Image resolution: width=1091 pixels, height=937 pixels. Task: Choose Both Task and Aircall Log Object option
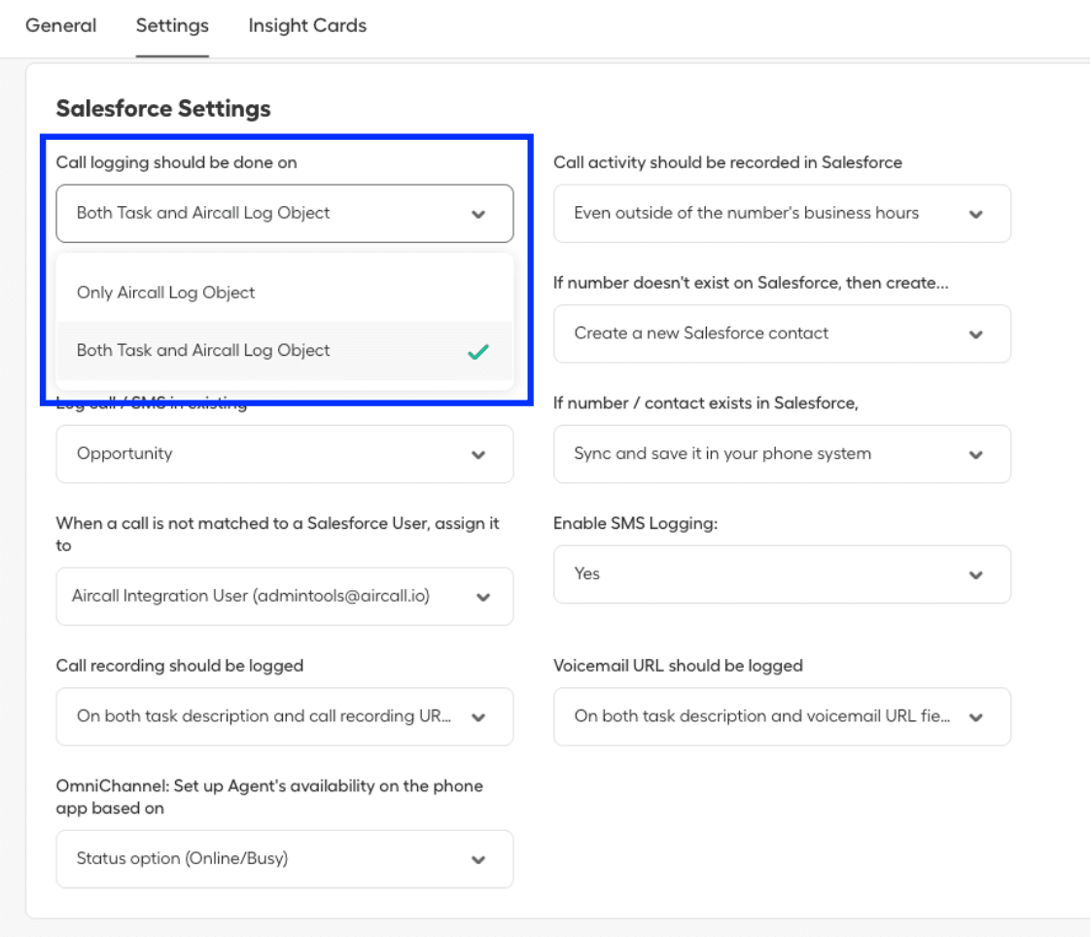tap(203, 351)
